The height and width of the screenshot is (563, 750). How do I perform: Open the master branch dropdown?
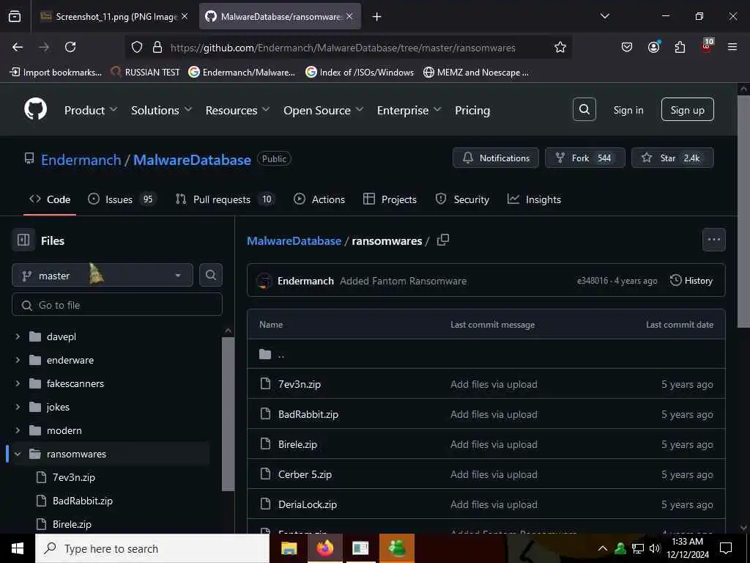coord(103,275)
